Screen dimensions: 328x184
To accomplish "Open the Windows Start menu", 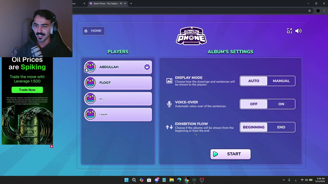I will [127, 180].
